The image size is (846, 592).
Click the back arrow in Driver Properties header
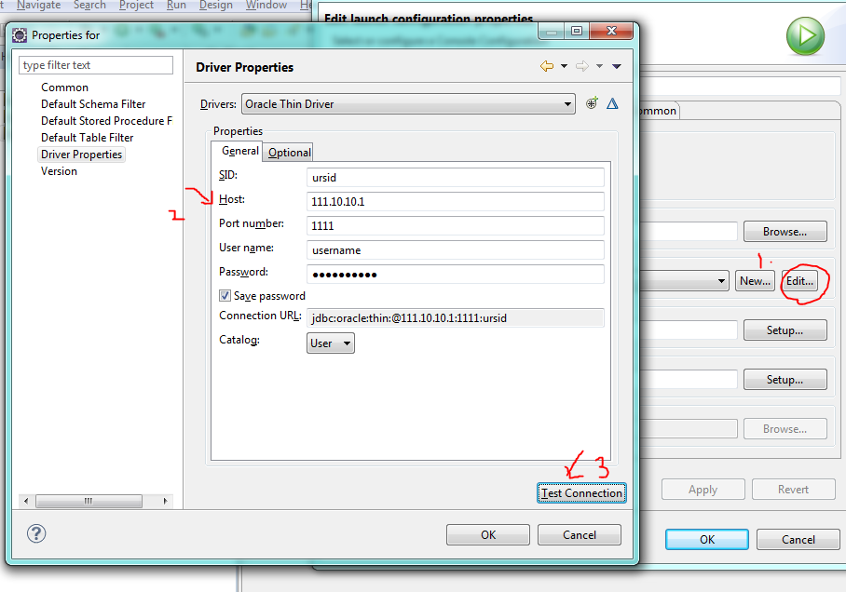tap(547, 66)
